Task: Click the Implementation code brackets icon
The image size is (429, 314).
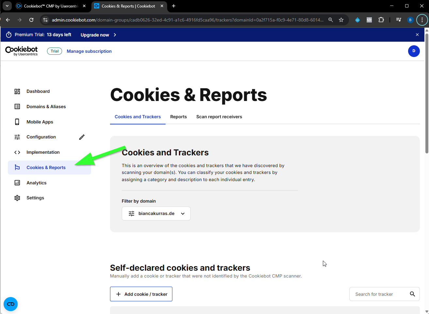Action: point(17,152)
